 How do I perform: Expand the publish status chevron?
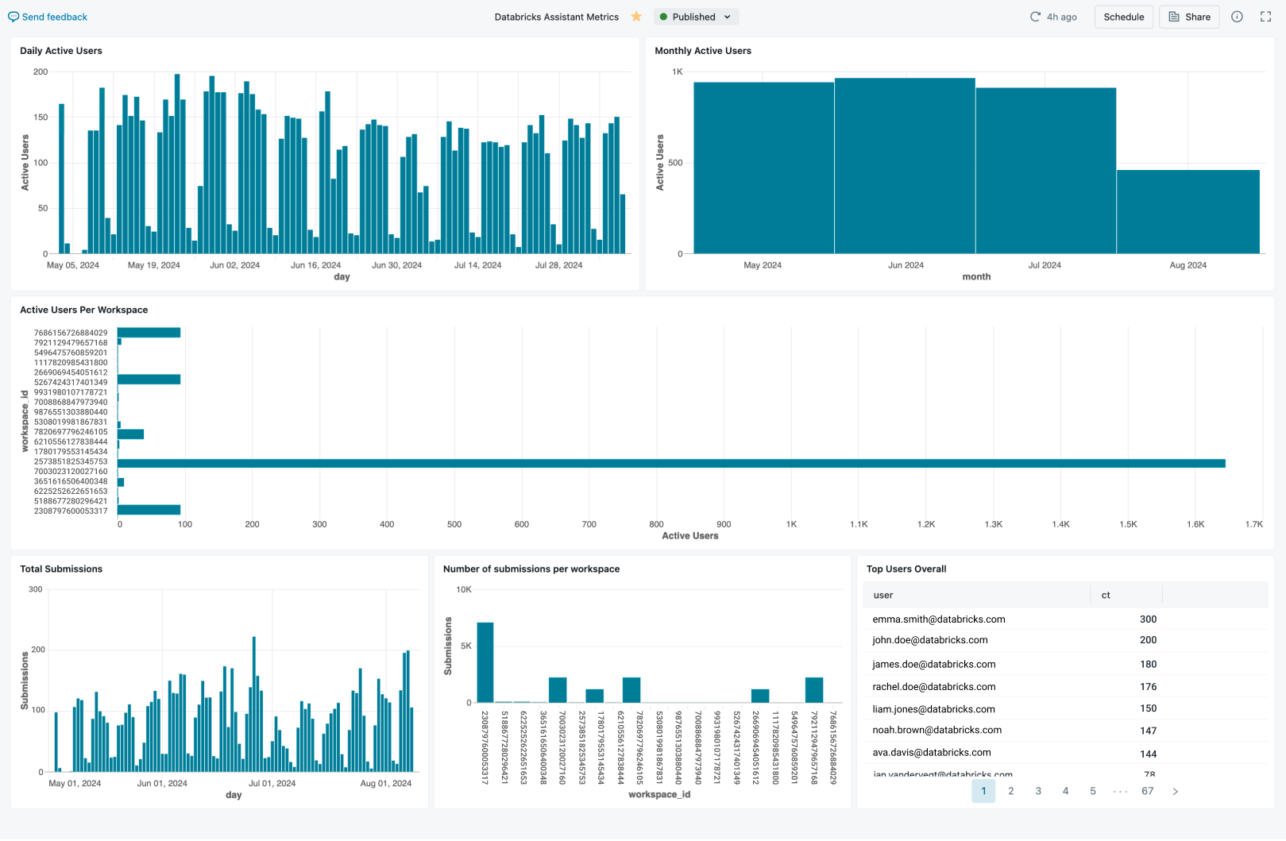tap(728, 16)
